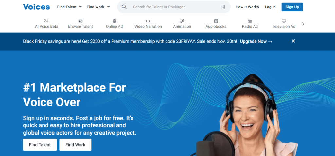
Task: Click the search magnifier icon
Action: [124, 7]
